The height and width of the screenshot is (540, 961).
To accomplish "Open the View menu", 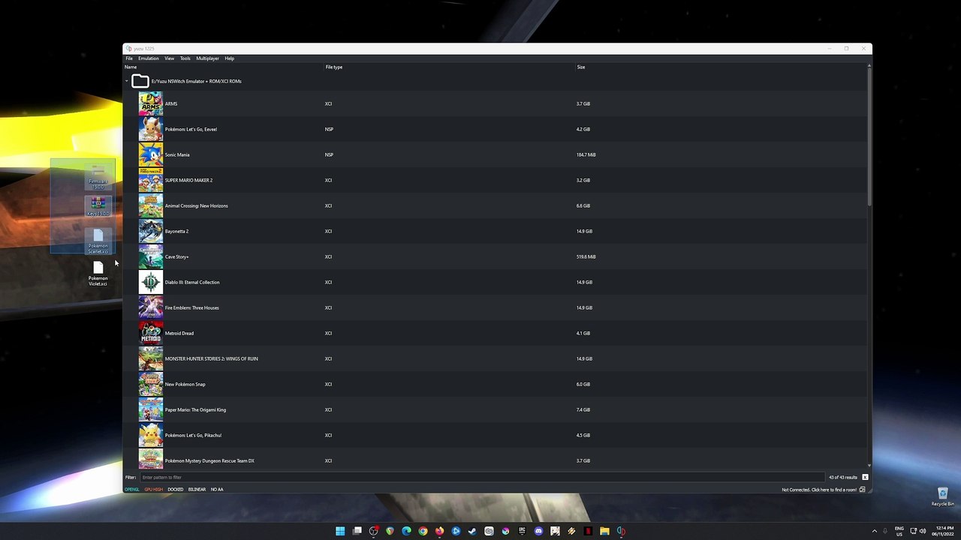I will [170, 58].
